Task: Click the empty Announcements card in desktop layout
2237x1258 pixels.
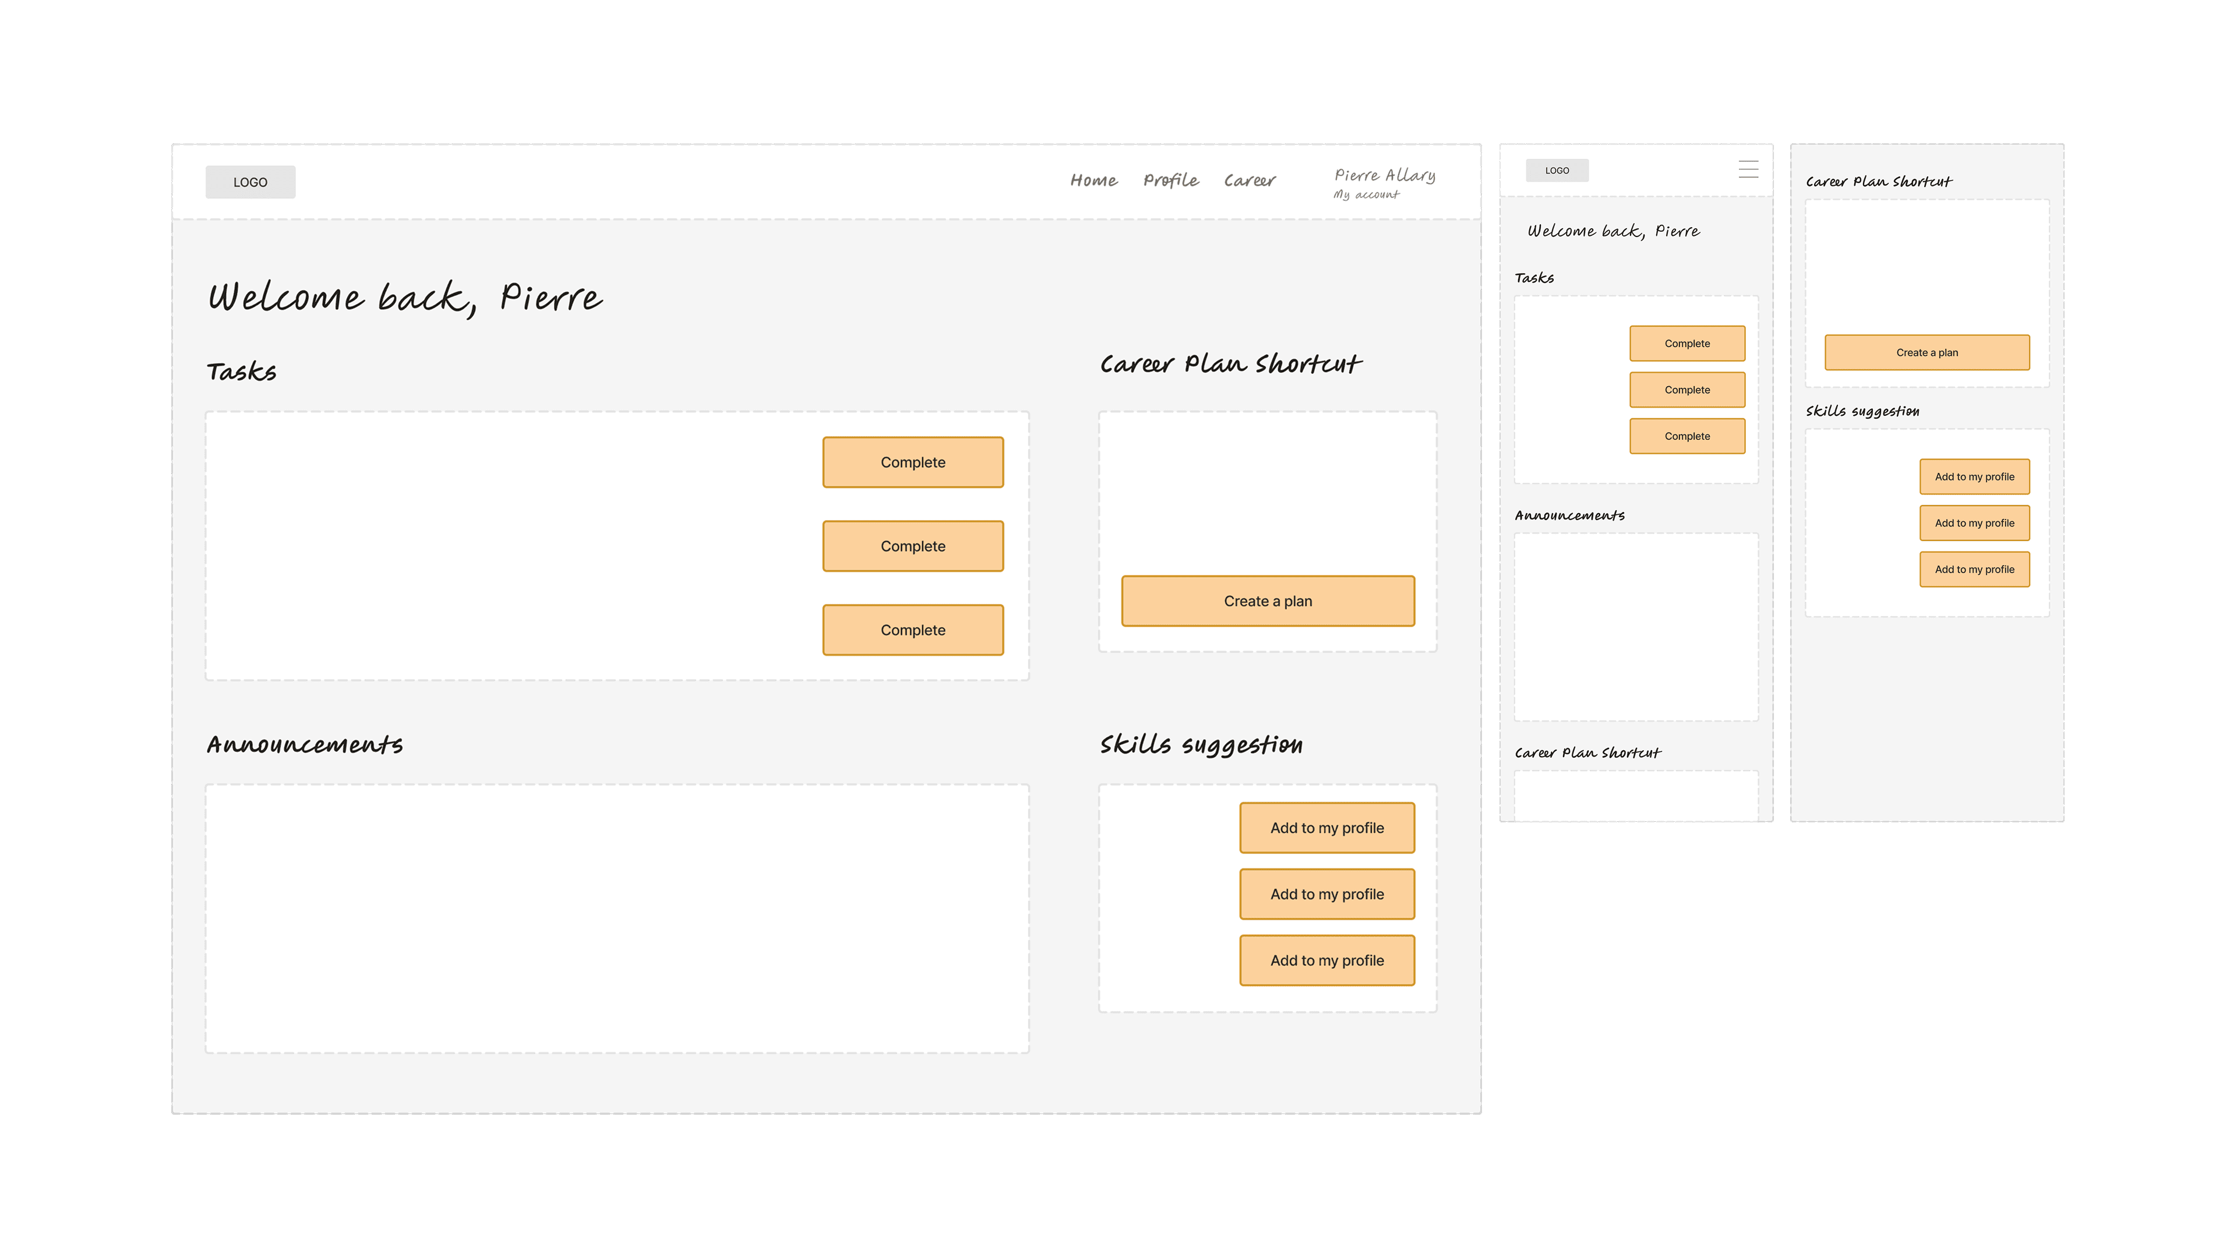Action: coord(618,918)
